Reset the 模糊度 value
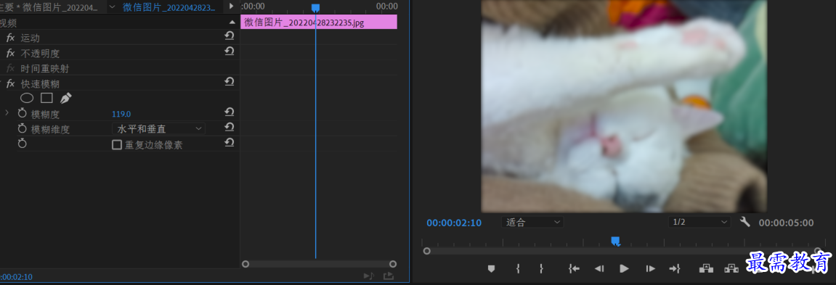This screenshot has width=836, height=285. (230, 112)
